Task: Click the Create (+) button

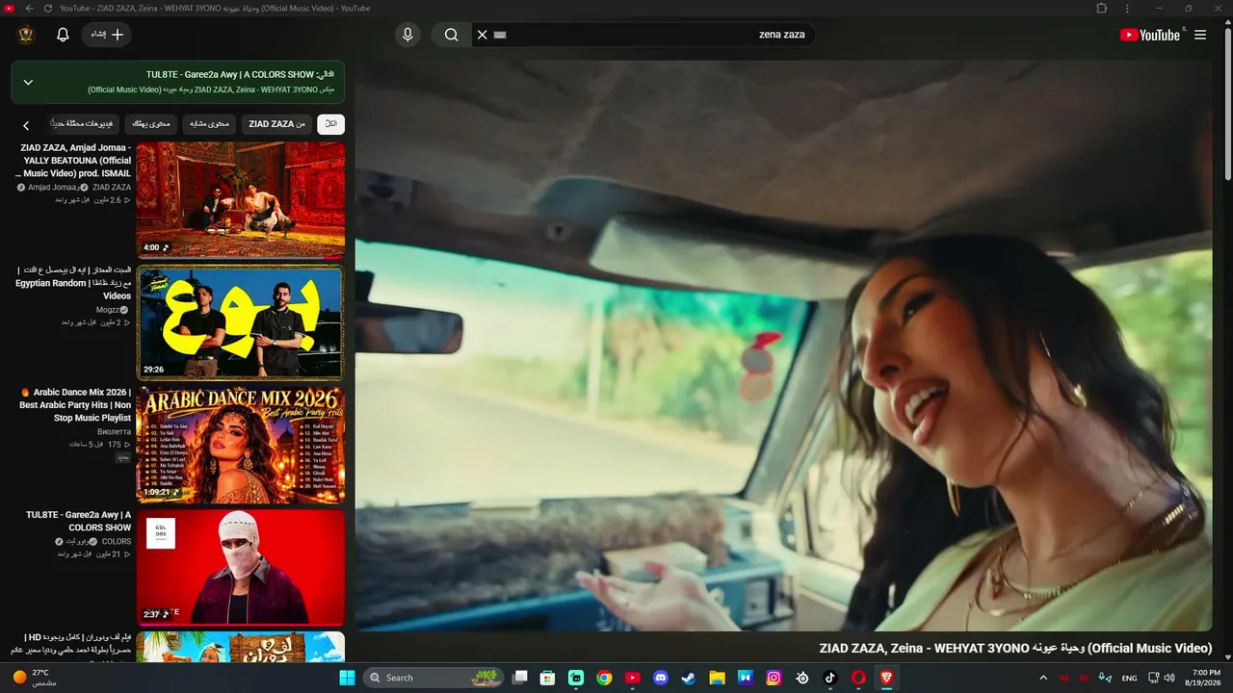Action: pos(107,35)
